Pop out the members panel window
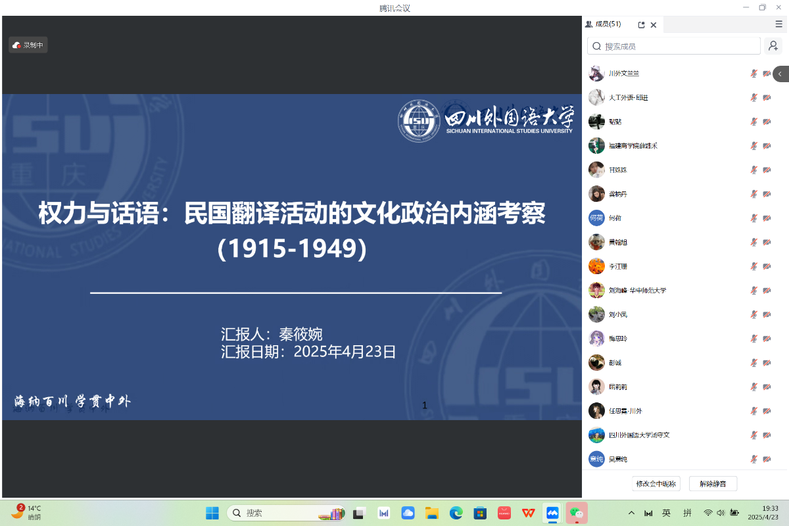Screen dimensions: 789x526 click(x=641, y=25)
